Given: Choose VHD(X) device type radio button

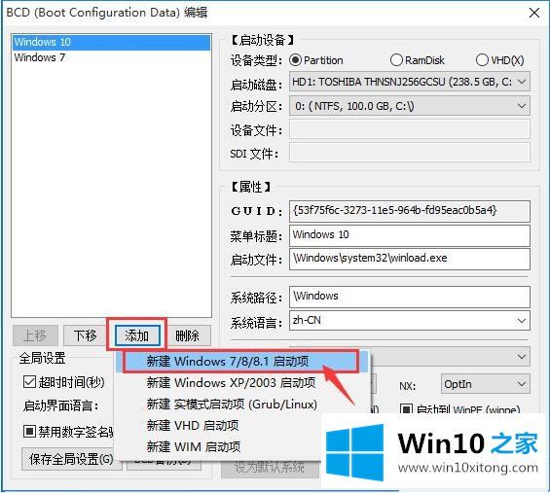Looking at the screenshot, I should 482,60.
